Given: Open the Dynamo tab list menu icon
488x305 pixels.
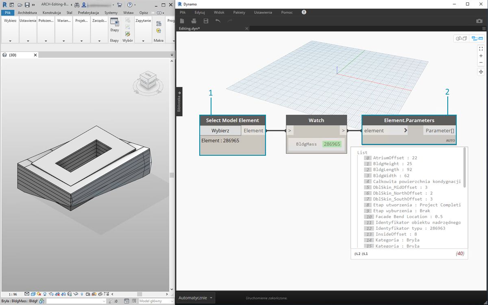Looking at the screenshot, I should tap(484, 29).
